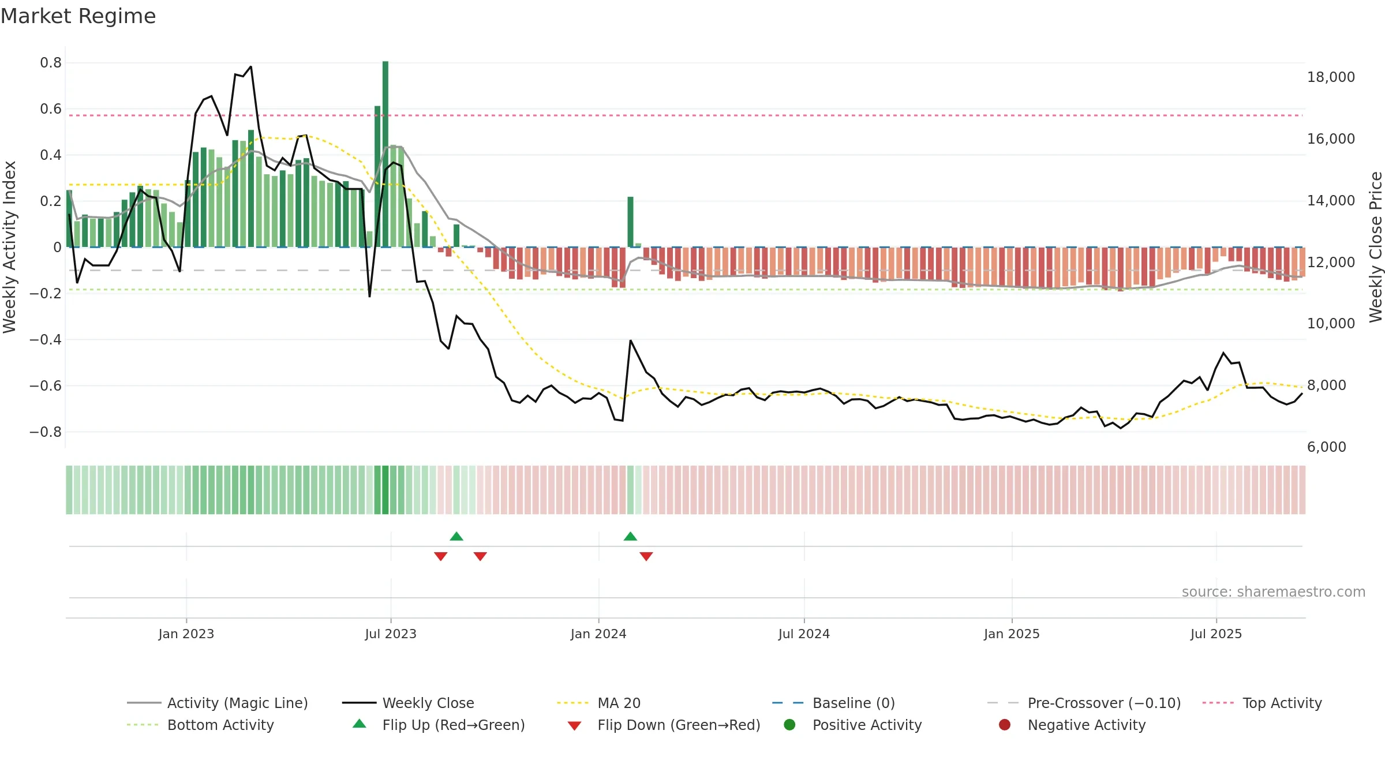
Task: Click the 16,000 price axis tick
Action: click(1331, 139)
